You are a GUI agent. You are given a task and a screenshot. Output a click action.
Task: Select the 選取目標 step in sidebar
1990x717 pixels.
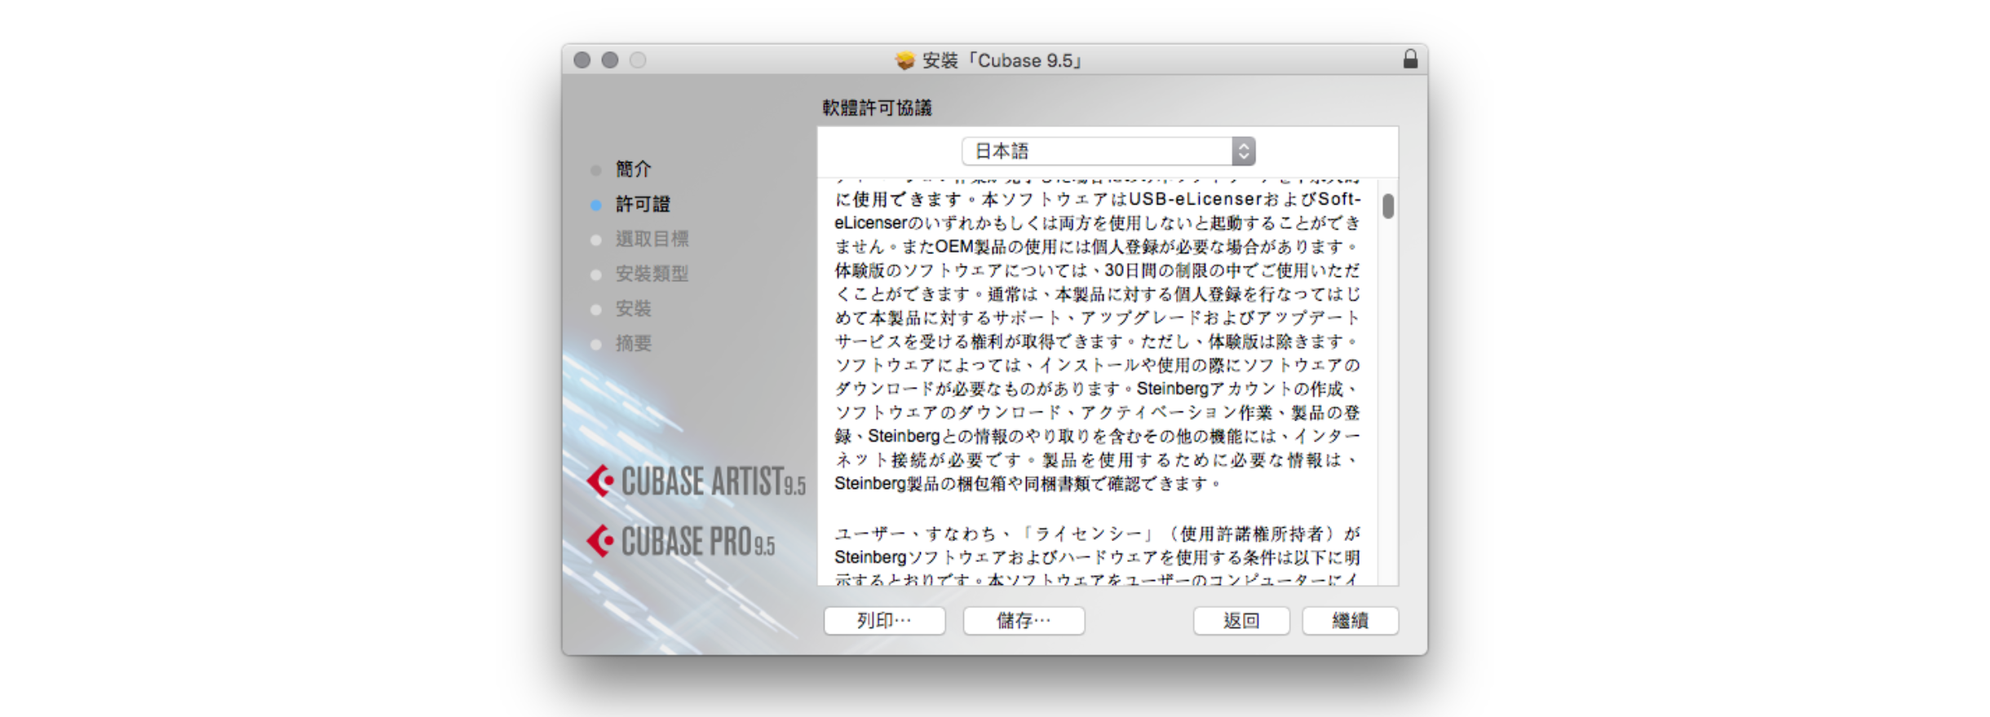652,240
